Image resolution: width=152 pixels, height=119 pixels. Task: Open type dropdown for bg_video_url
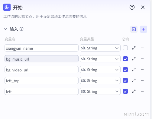100,70
